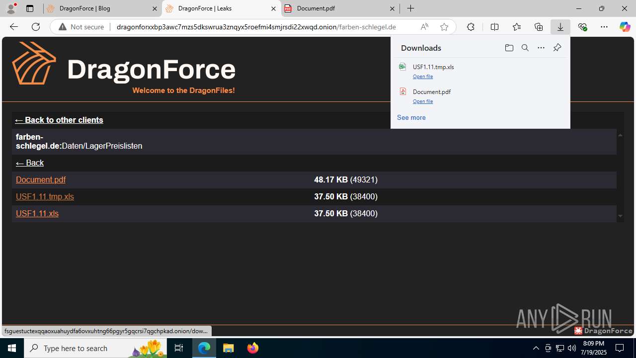Open the browser profile avatar

[x=11, y=8]
